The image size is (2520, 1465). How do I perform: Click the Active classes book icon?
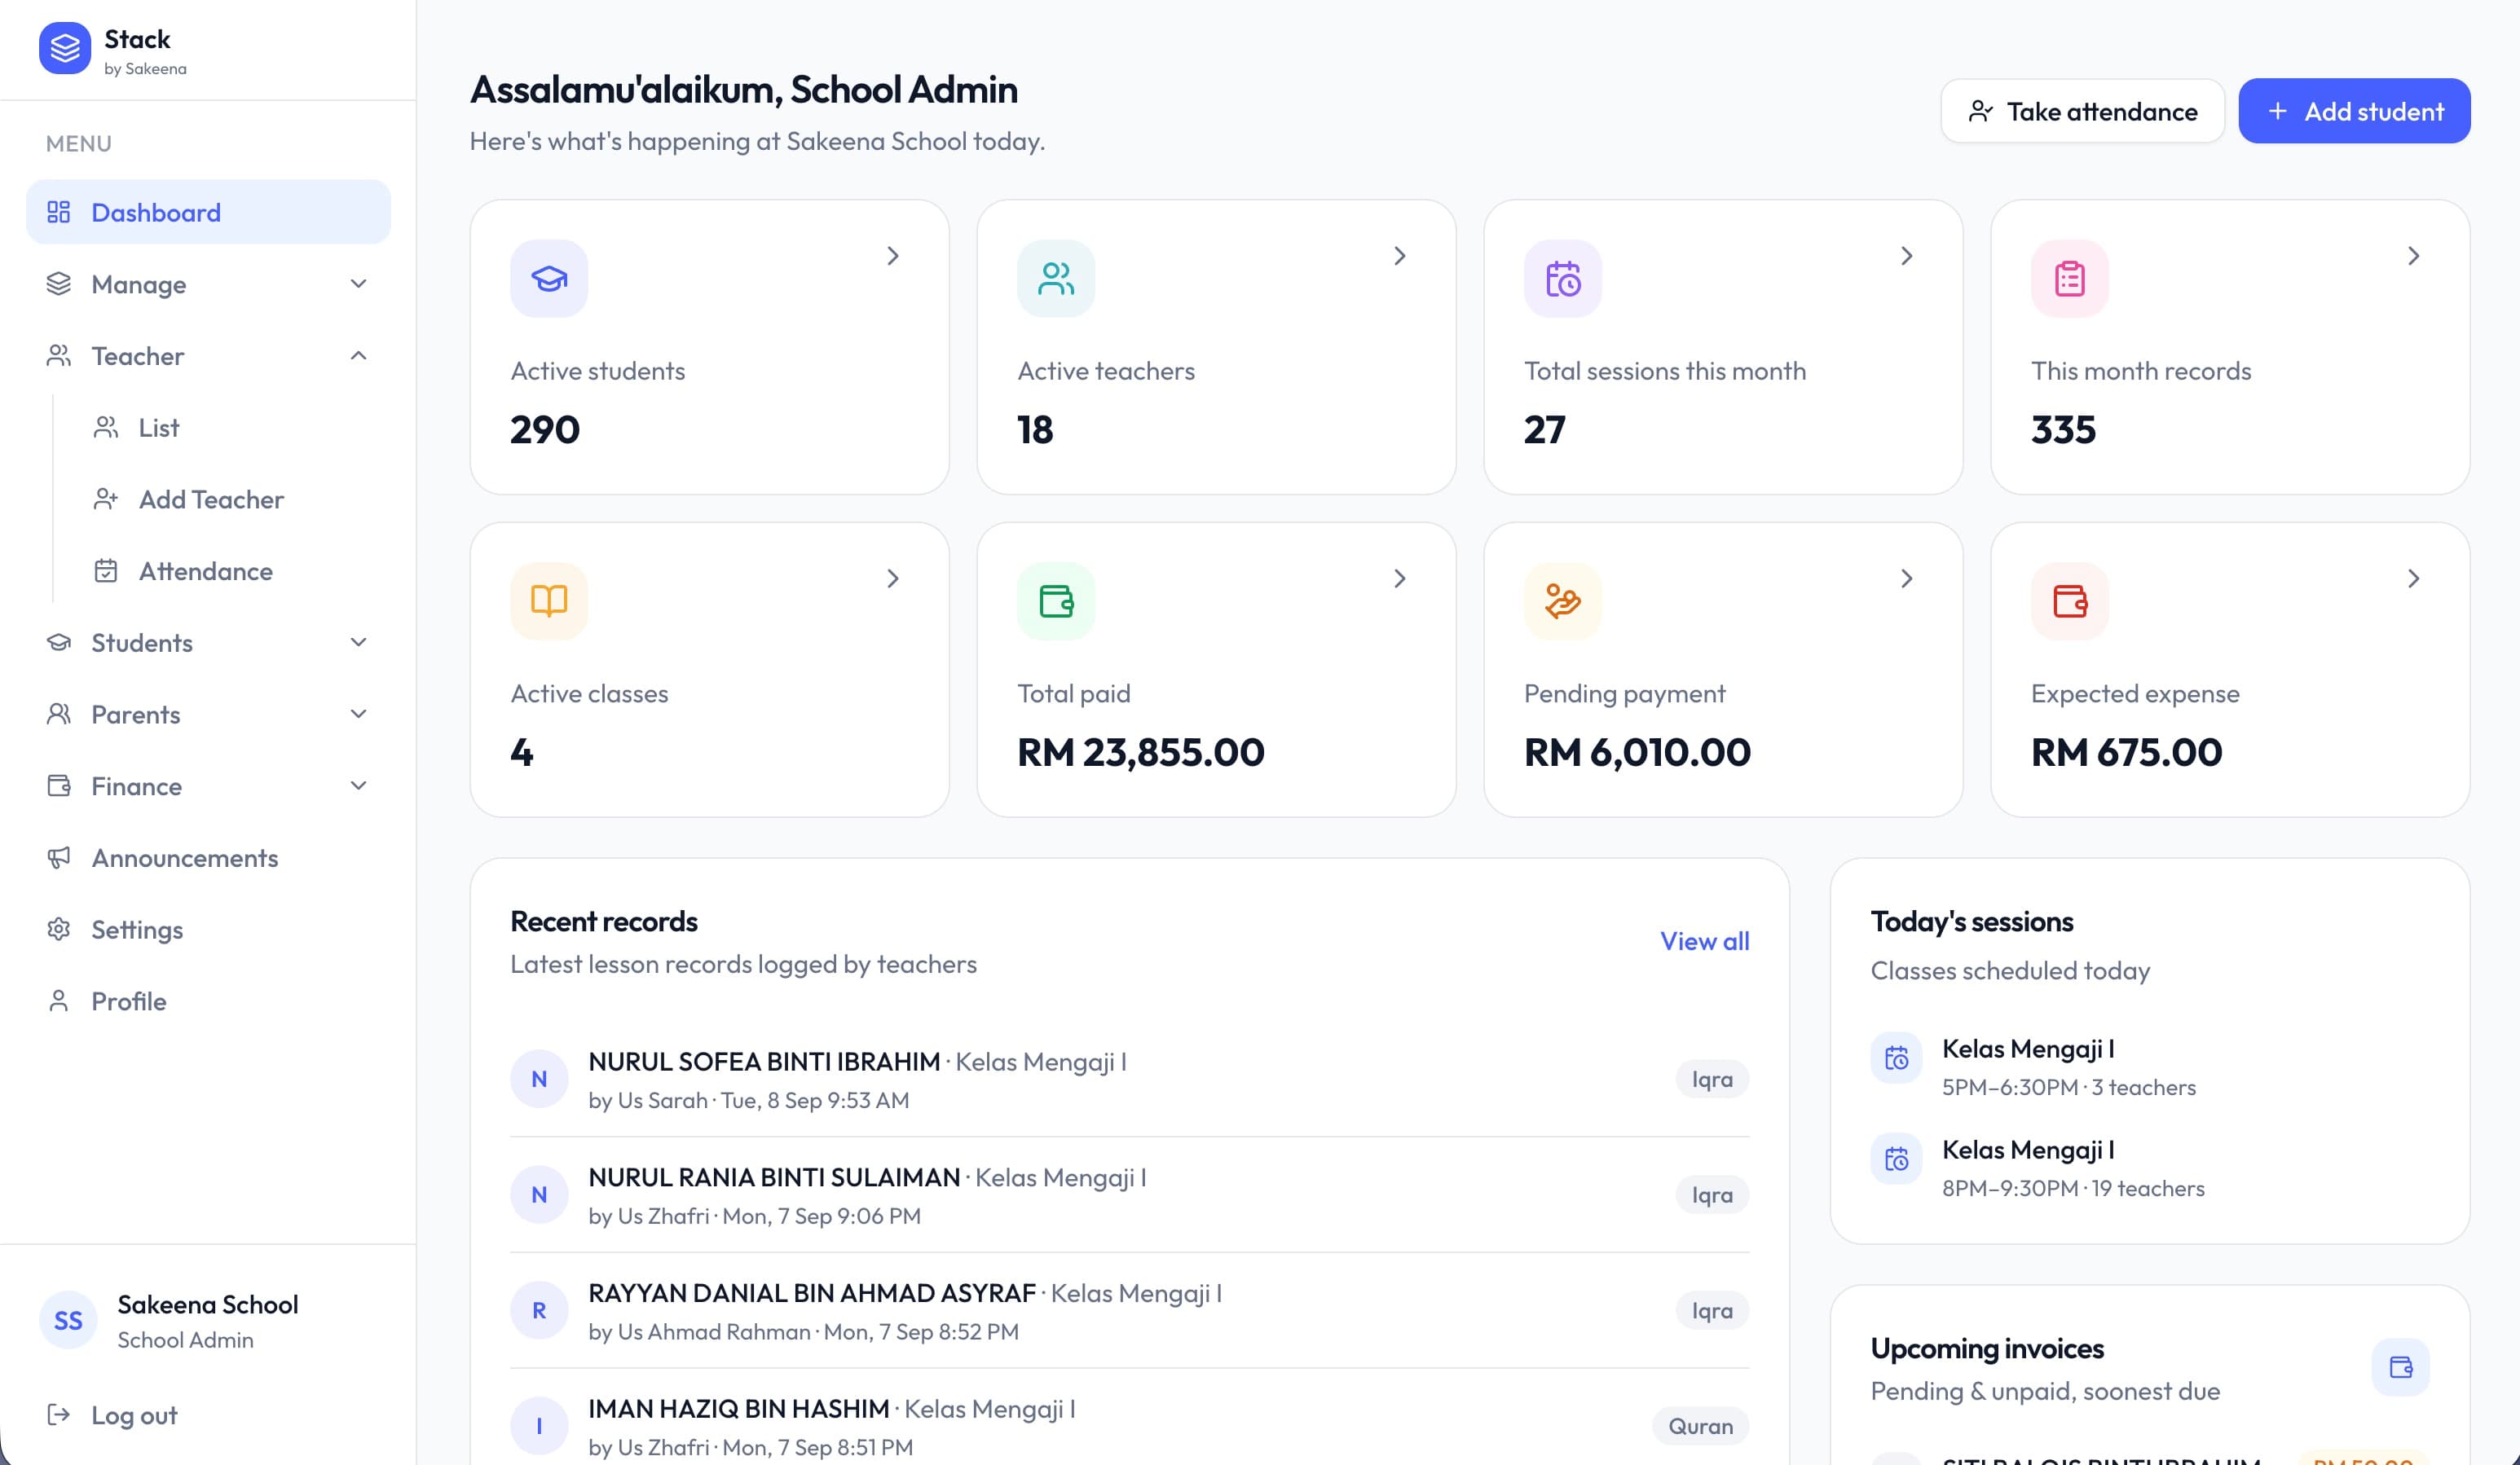click(549, 601)
